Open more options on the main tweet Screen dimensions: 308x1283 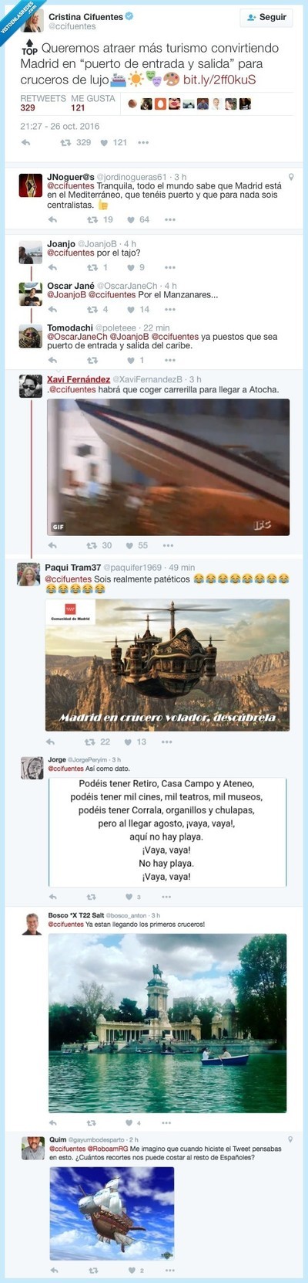(143, 142)
